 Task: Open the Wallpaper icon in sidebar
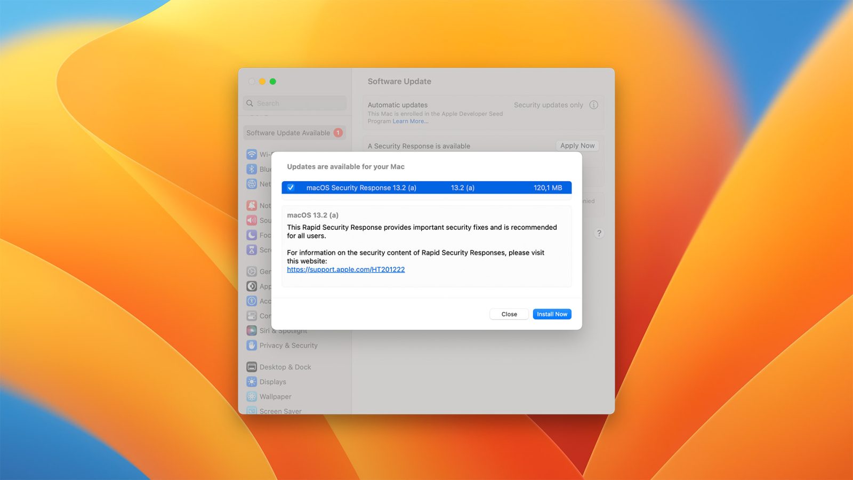pyautogui.click(x=252, y=397)
